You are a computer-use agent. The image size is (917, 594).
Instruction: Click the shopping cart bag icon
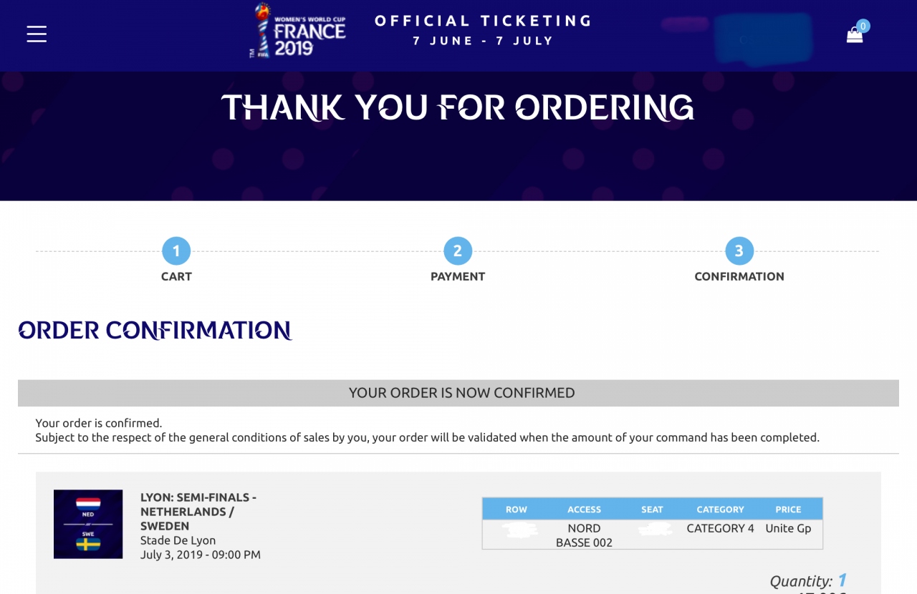pos(855,35)
